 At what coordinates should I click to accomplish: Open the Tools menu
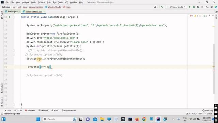[x=60, y=2]
